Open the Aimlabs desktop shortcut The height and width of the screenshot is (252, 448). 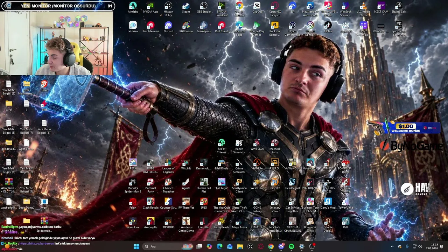point(133,8)
